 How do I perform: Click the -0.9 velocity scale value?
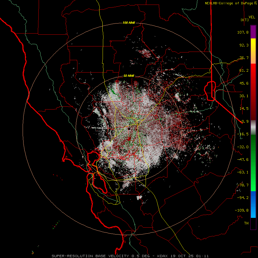[x=244, y=122]
